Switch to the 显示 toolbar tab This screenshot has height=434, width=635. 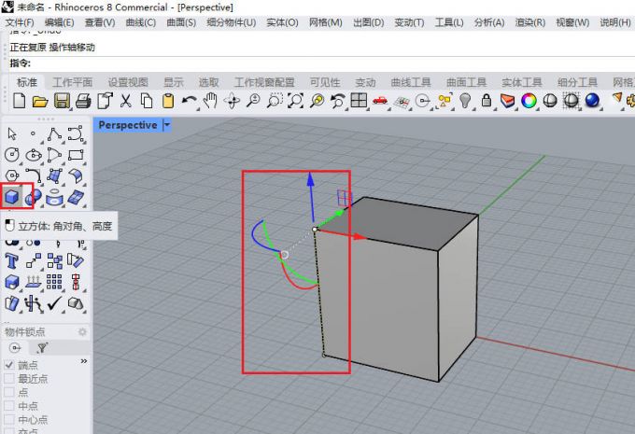tap(174, 82)
